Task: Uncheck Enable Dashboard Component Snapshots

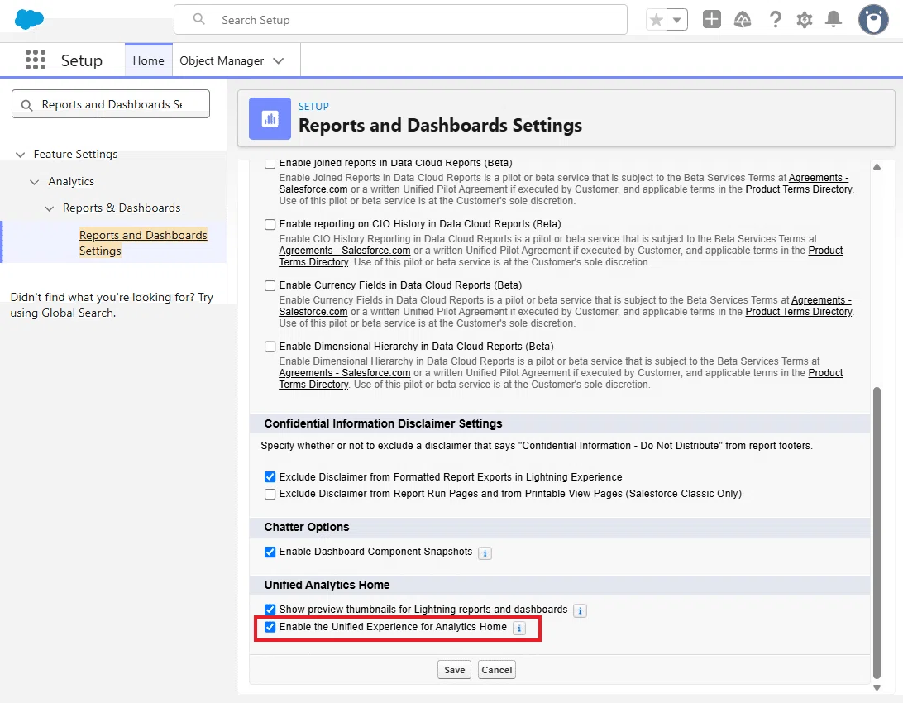Action: tap(270, 552)
